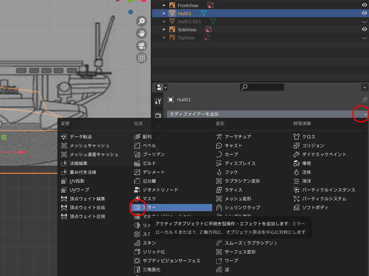Toggle camera view icon in viewport
The height and width of the screenshot is (276, 369).
[141, 45]
